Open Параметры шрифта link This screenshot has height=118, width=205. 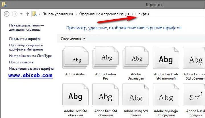point(25,39)
